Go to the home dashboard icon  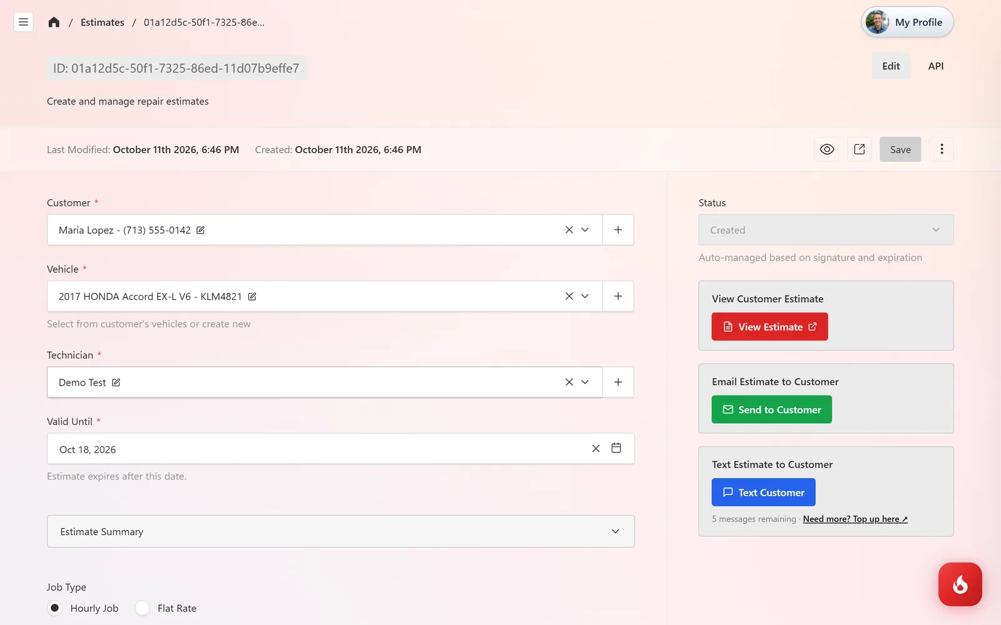point(54,22)
